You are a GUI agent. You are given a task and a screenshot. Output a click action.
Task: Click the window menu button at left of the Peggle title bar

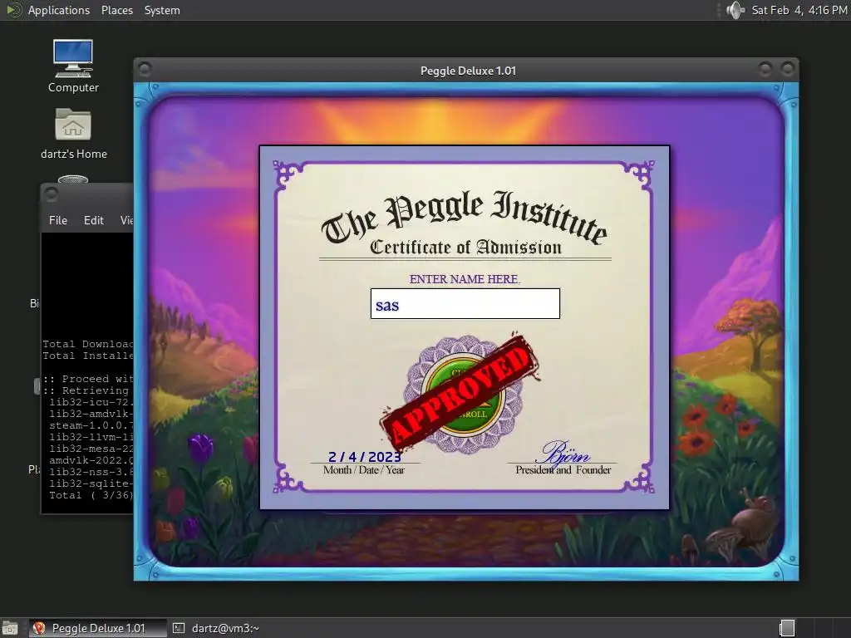145,70
